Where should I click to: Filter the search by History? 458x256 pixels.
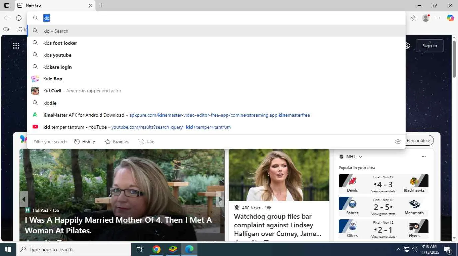coord(85,142)
